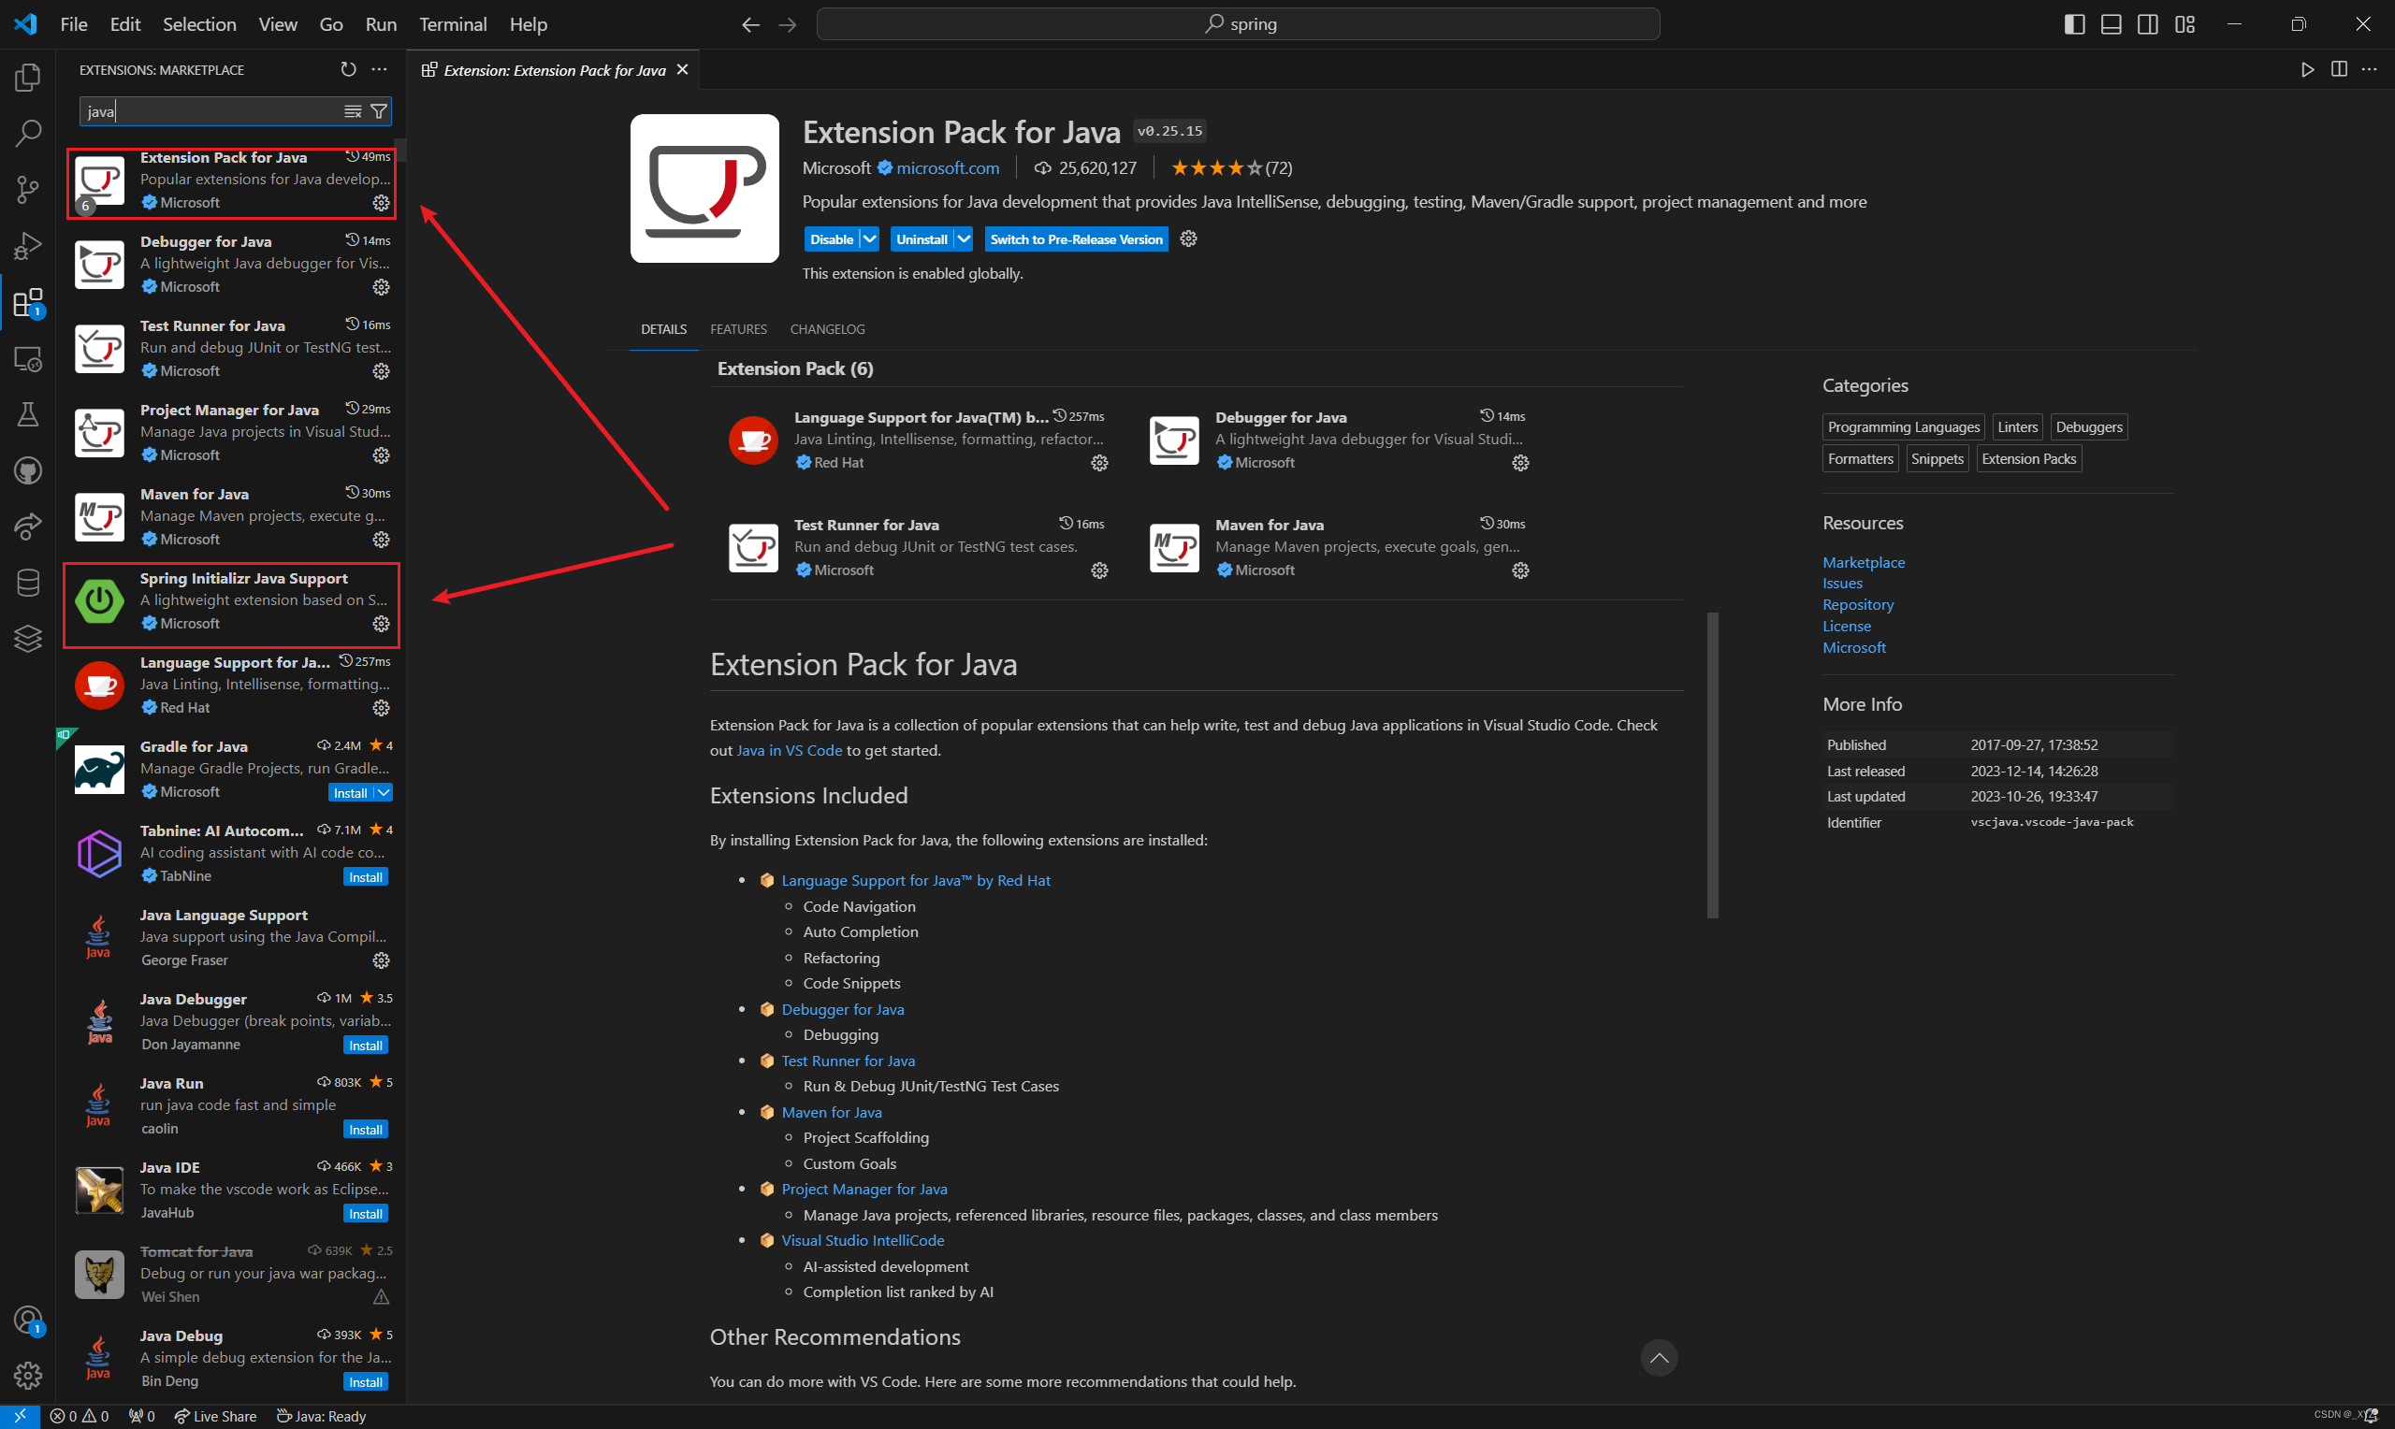Open remote window indicator in status bar
Viewport: 2395px width, 1429px height.
[x=20, y=1417]
